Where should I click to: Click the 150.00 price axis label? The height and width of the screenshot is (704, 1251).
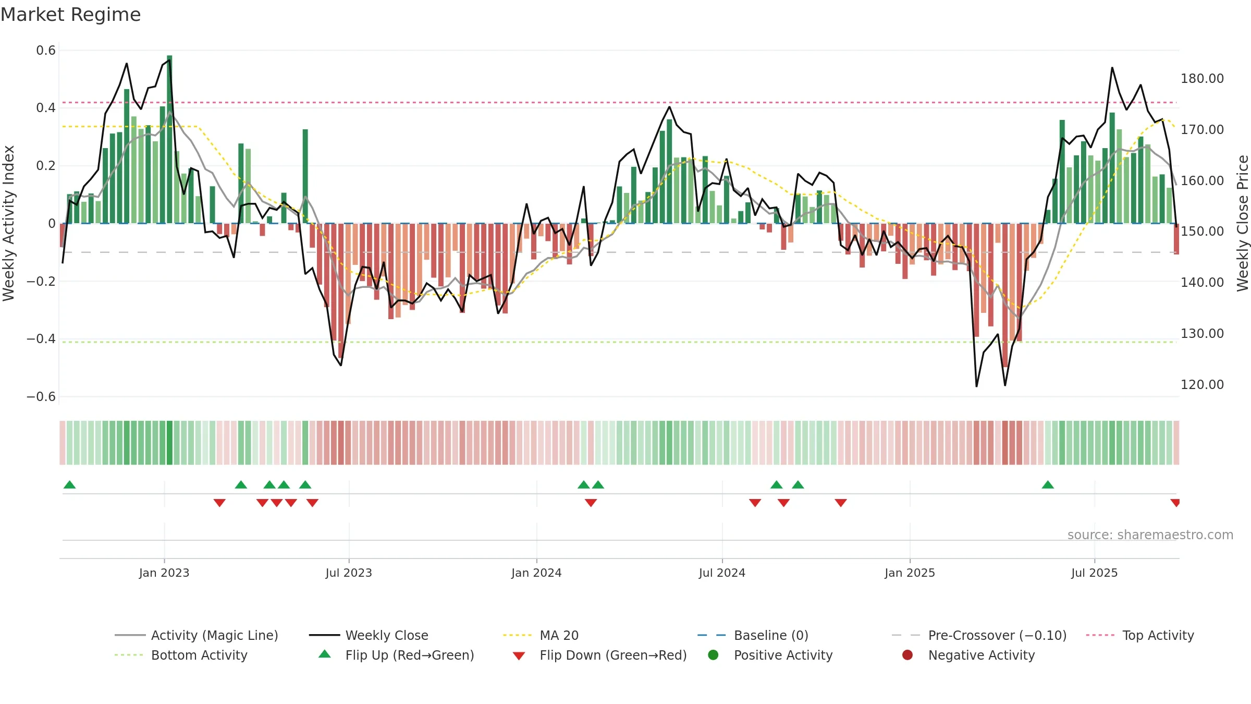[x=1202, y=231]
